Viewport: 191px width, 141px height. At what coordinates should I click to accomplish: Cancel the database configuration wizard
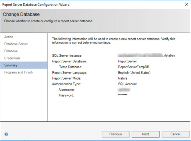(175, 134)
